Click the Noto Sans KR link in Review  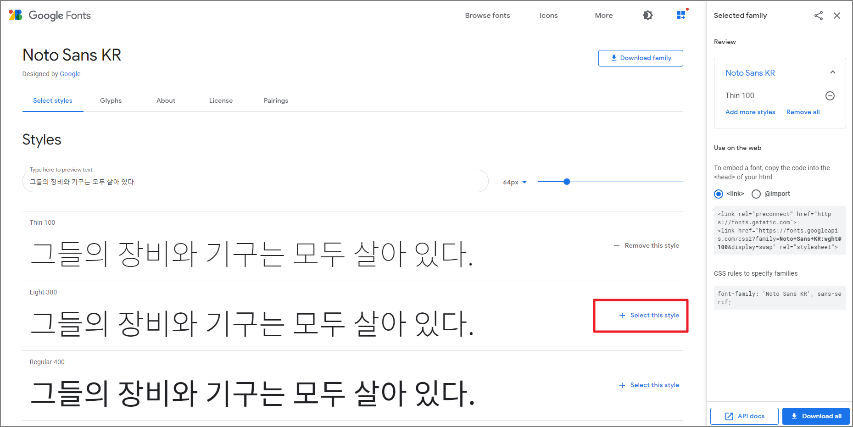click(x=750, y=73)
